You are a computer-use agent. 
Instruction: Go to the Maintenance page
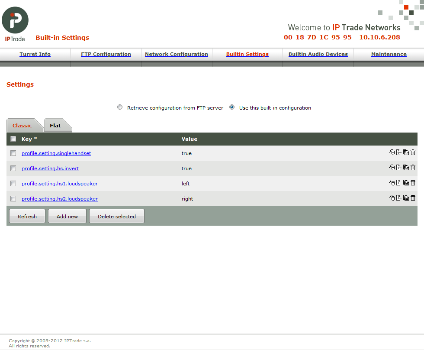tap(389, 54)
